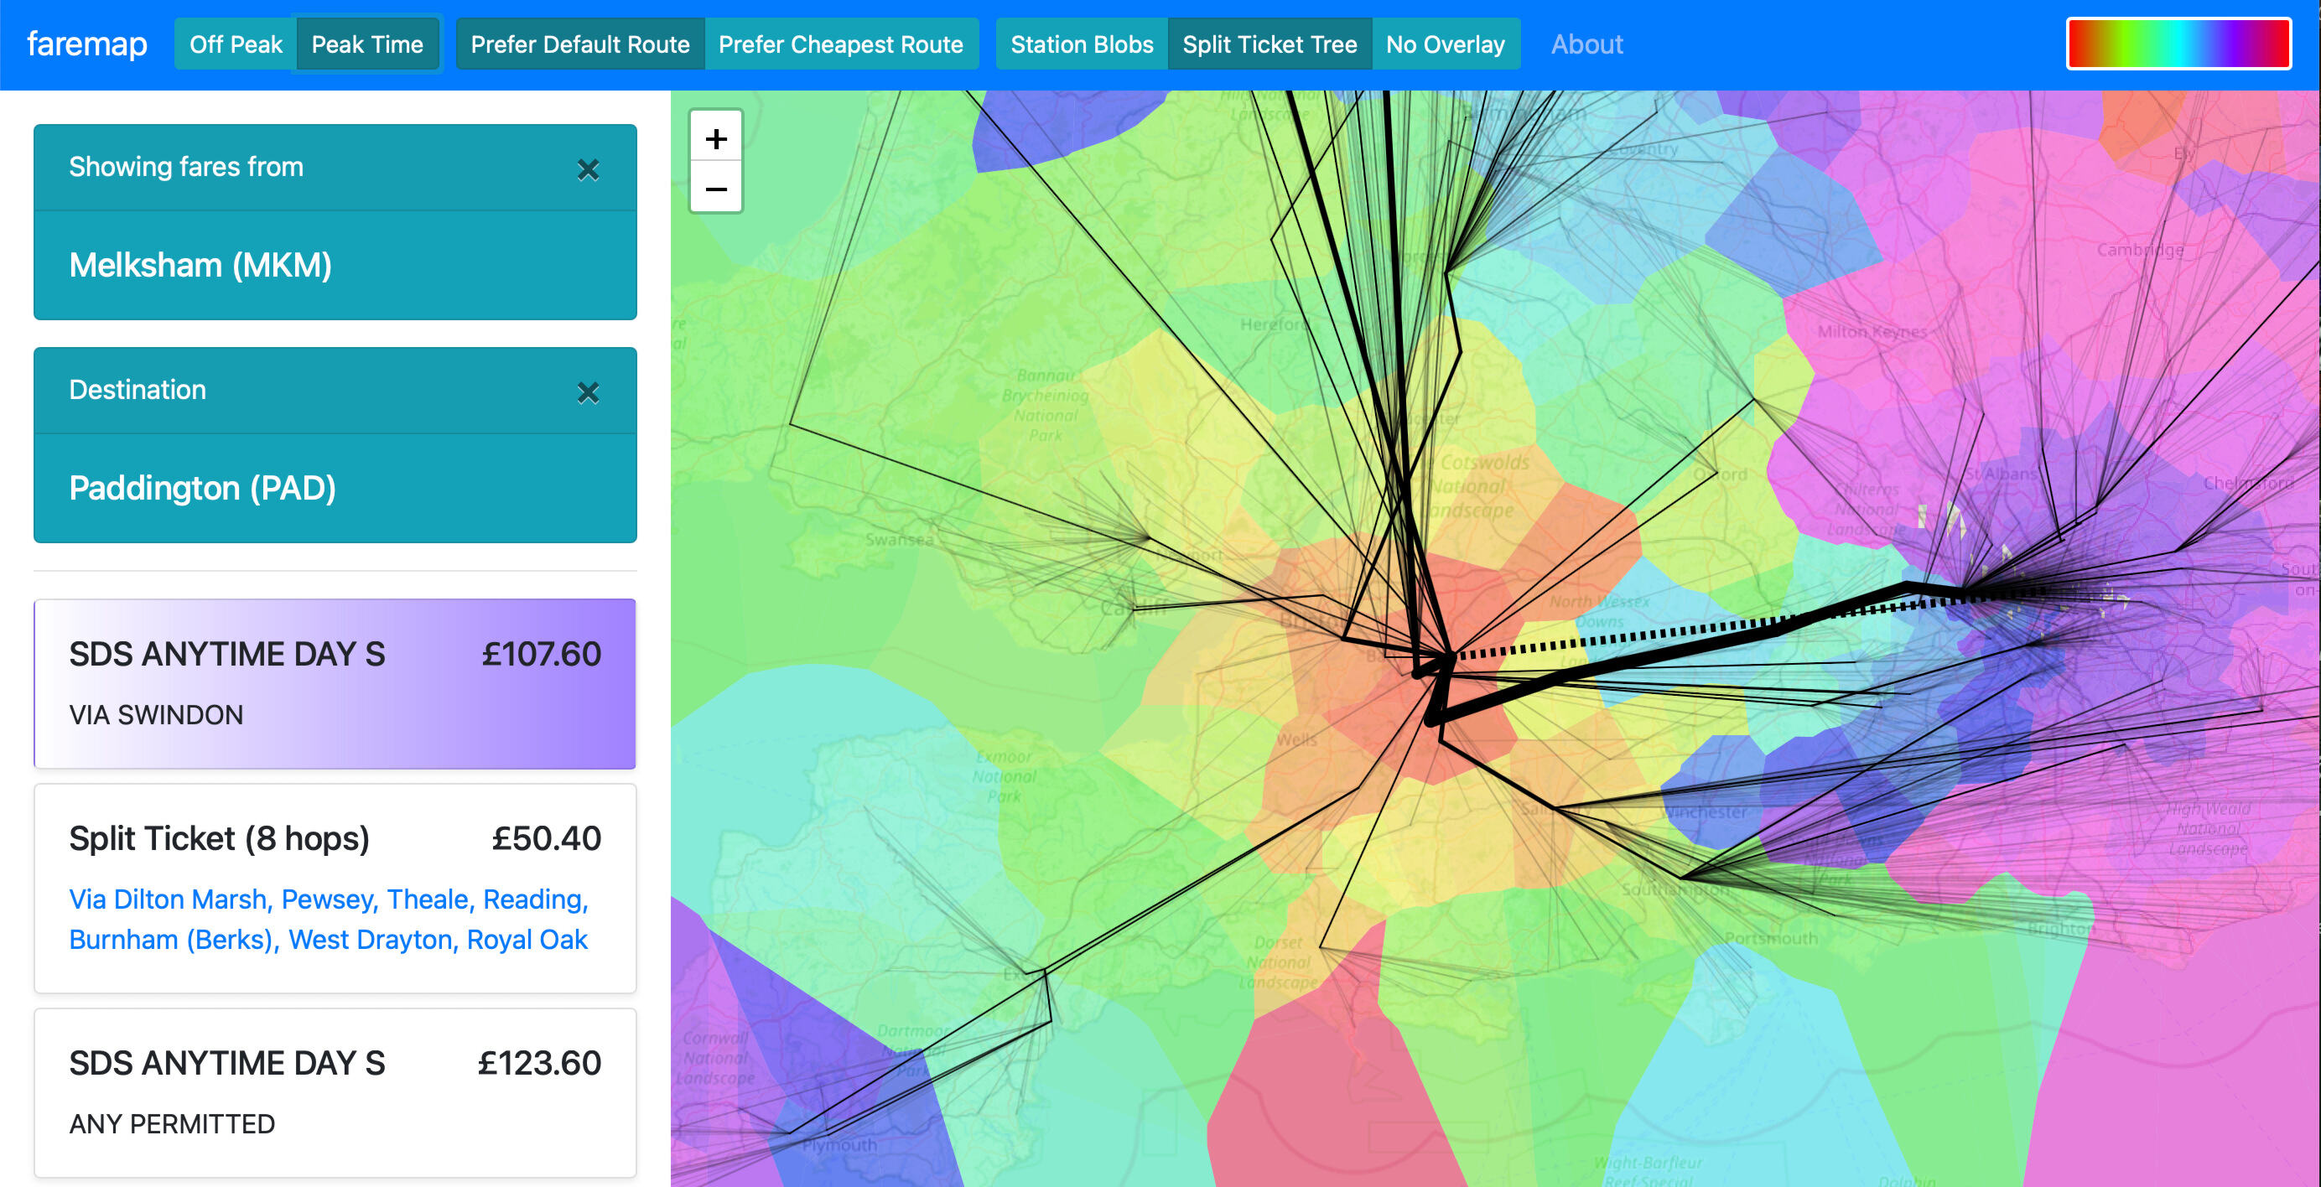Open the About page
The height and width of the screenshot is (1187, 2321).
pos(1586,44)
